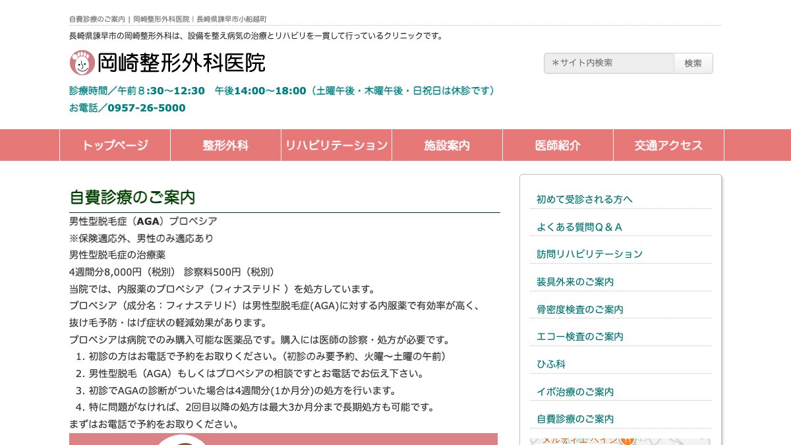Open sidebar link 骨密度検査のご案内
Screen dimensions: 791x445
click(x=580, y=309)
